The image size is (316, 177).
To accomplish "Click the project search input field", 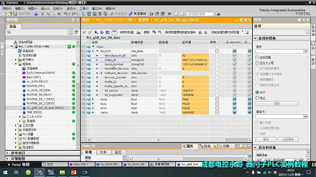I will [200, 14].
